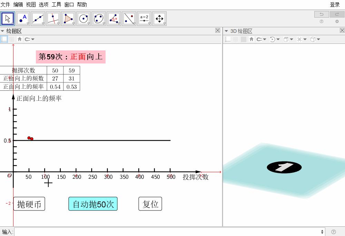The width and height of the screenshot is (345, 236).
Task: Click table cell showing count 31
Action: pyautogui.click(x=72, y=79)
